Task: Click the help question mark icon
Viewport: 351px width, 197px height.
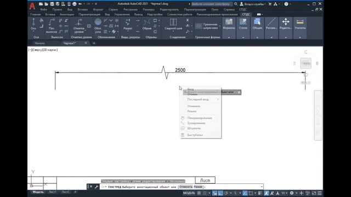Action: click(286, 4)
